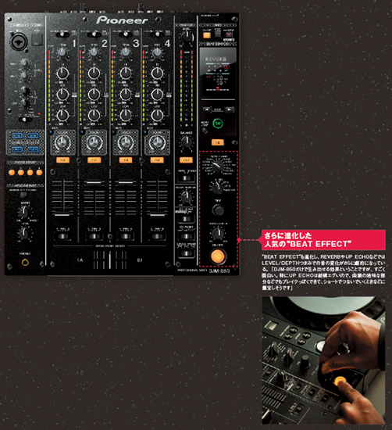Flip the master MONO/STEREO switch
This screenshot has width=392, height=430.
pos(186,178)
